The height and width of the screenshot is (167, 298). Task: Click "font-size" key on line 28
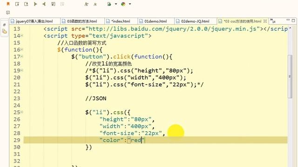[x=119, y=133]
